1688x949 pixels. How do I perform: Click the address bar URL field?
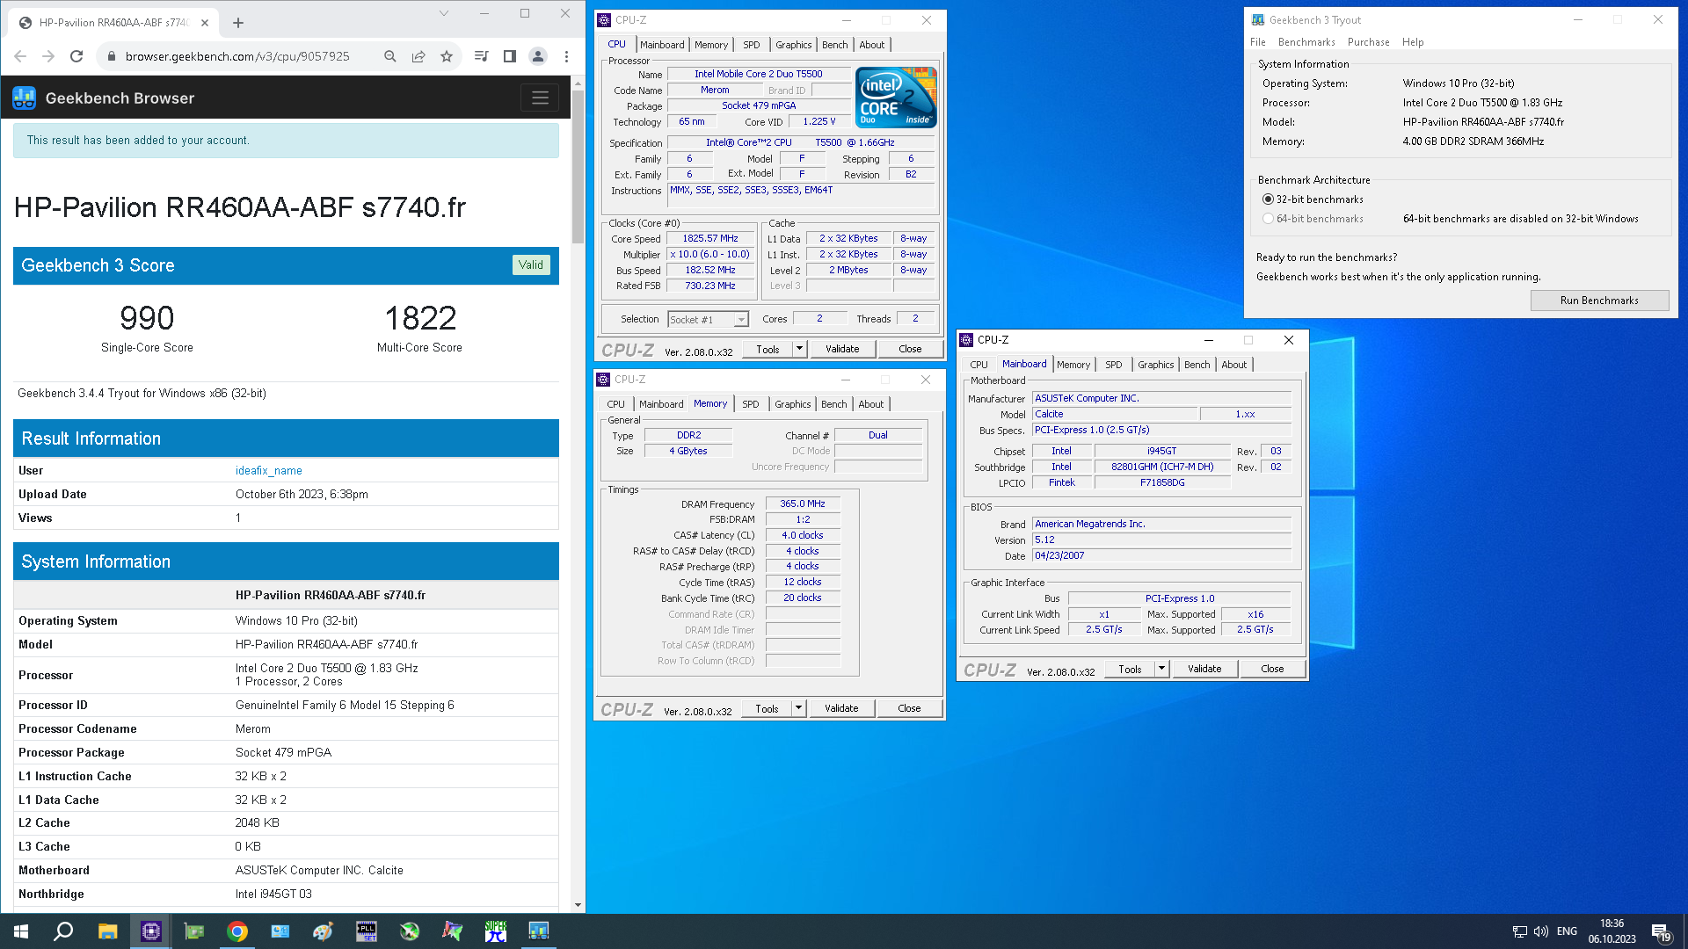tap(237, 56)
